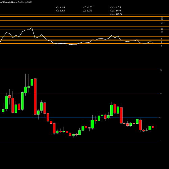Select the NASDAQ SBTS ticker title
Screen dimensions: 169x169
25,2
